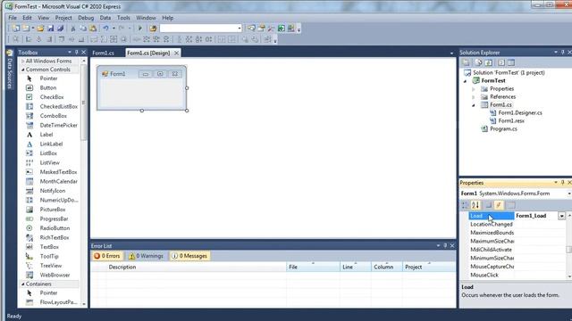Select the Form1.cs [Design] tab
Viewport: 572px width, 321px height.
(x=148, y=53)
